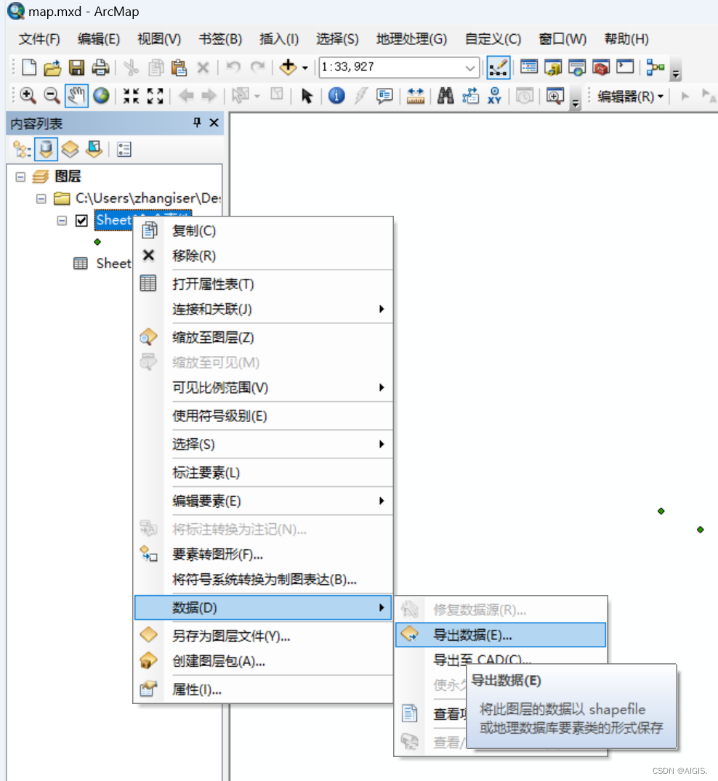Pin the 内容列表 panel
Viewport: 718px width, 781px height.
(x=198, y=122)
